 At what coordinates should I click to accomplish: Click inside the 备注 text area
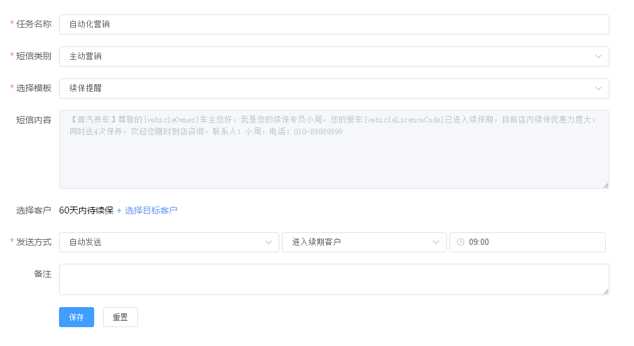pyautogui.click(x=334, y=279)
